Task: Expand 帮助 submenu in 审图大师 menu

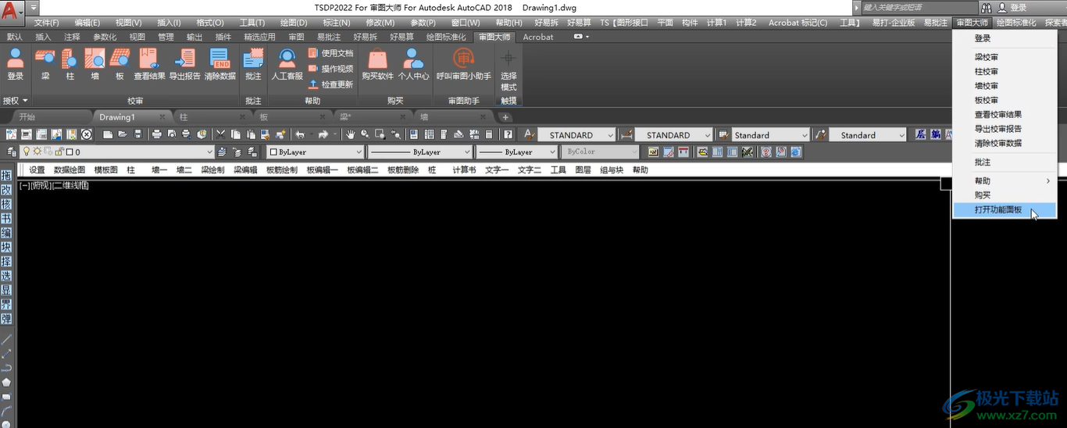Action: (x=1005, y=180)
